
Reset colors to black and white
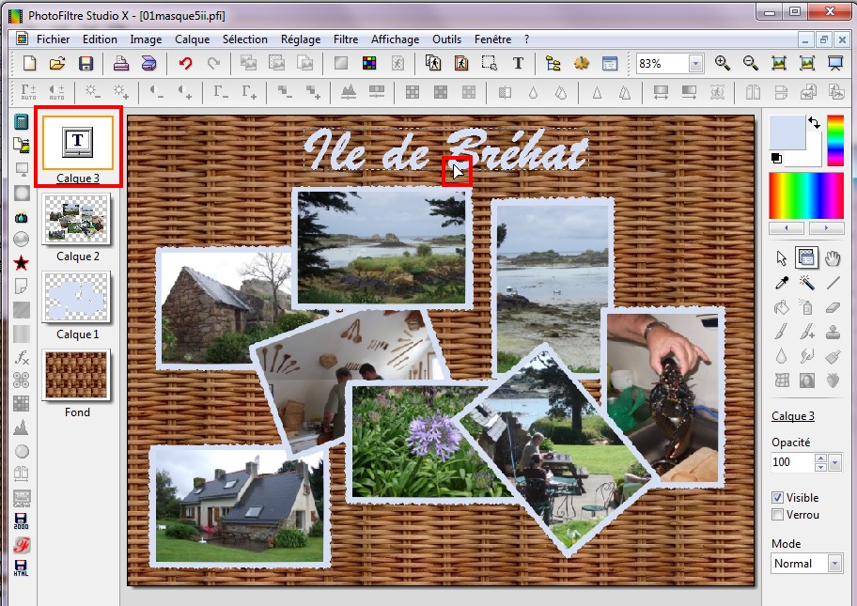tap(776, 159)
